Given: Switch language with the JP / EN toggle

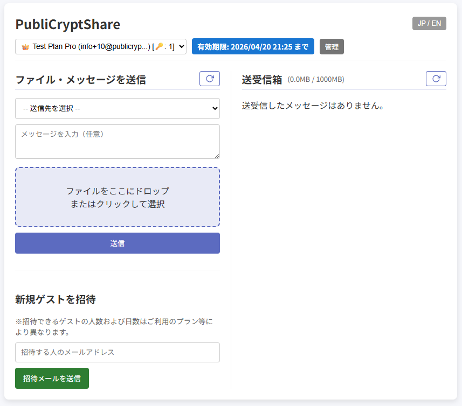Looking at the screenshot, I should [429, 23].
